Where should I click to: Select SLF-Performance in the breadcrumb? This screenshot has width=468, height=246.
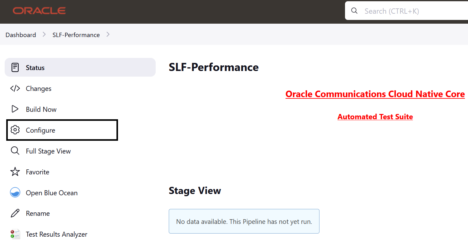click(x=76, y=35)
